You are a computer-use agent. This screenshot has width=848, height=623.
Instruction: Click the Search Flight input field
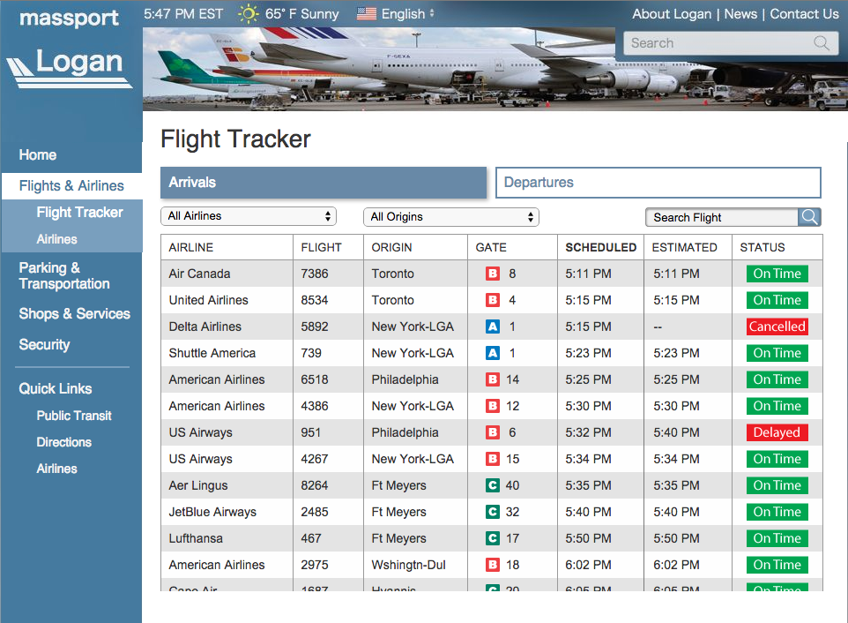[721, 217]
